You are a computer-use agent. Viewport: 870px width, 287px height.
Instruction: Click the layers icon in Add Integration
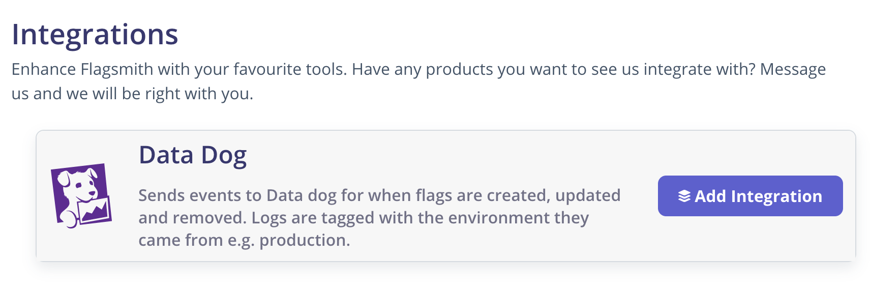tap(684, 196)
